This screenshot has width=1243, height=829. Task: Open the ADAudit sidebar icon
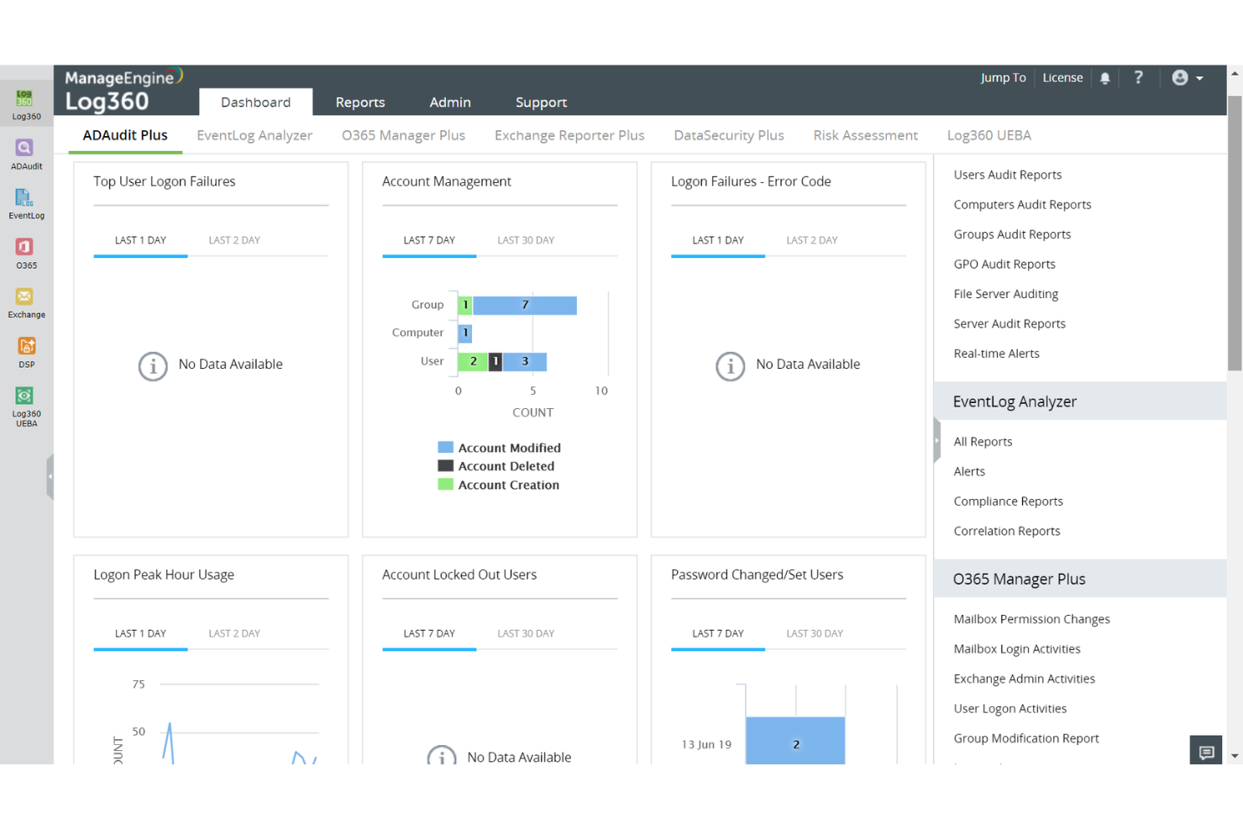coord(26,154)
